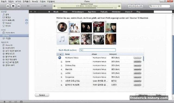174x103 pixels.
Task: Open the Podcasts tab
Action: tap(104, 12)
